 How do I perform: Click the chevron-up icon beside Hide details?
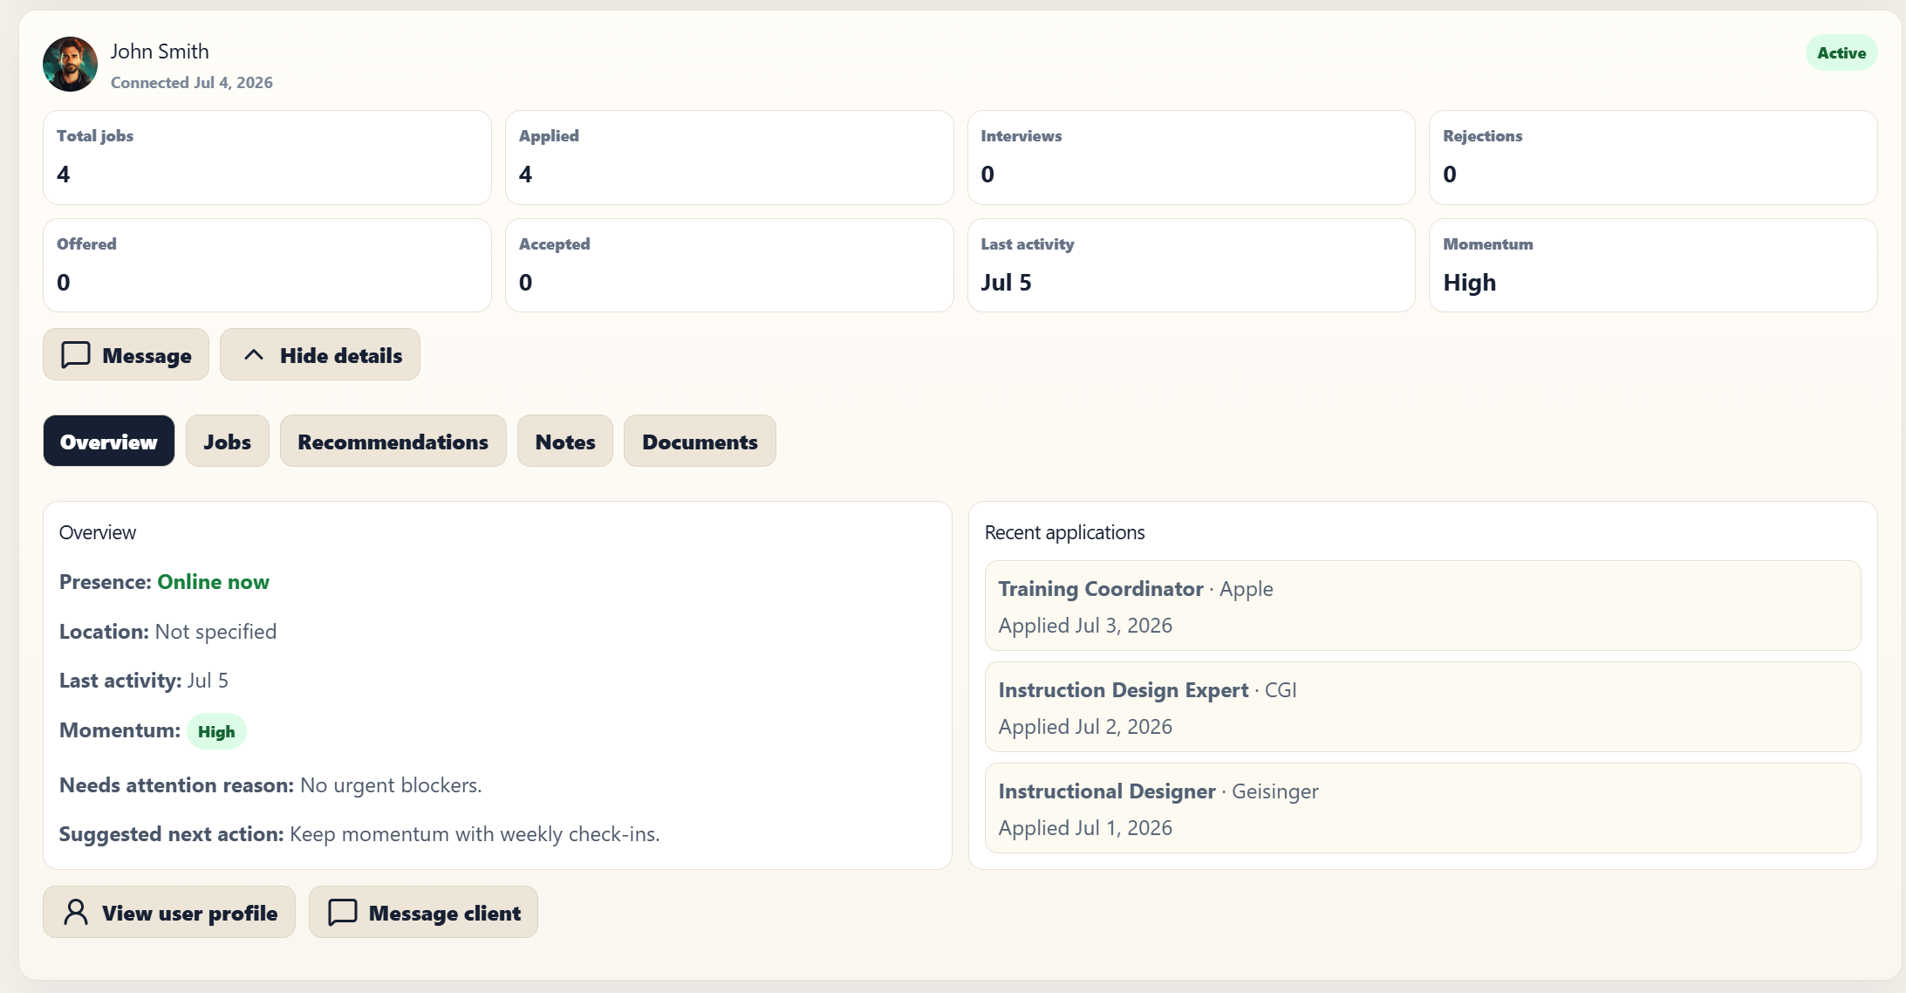pos(254,355)
